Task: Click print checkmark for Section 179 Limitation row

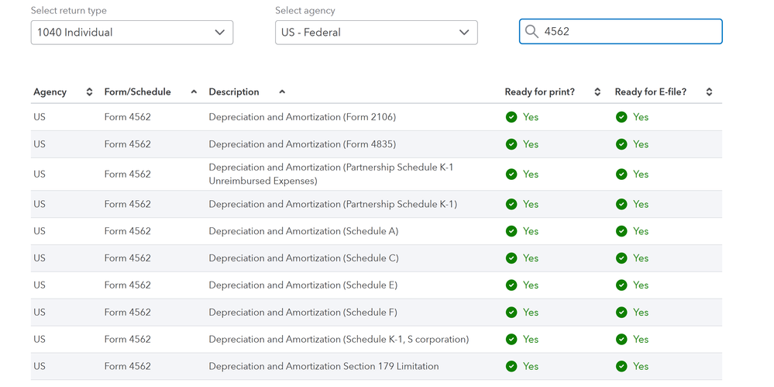Action: (511, 366)
